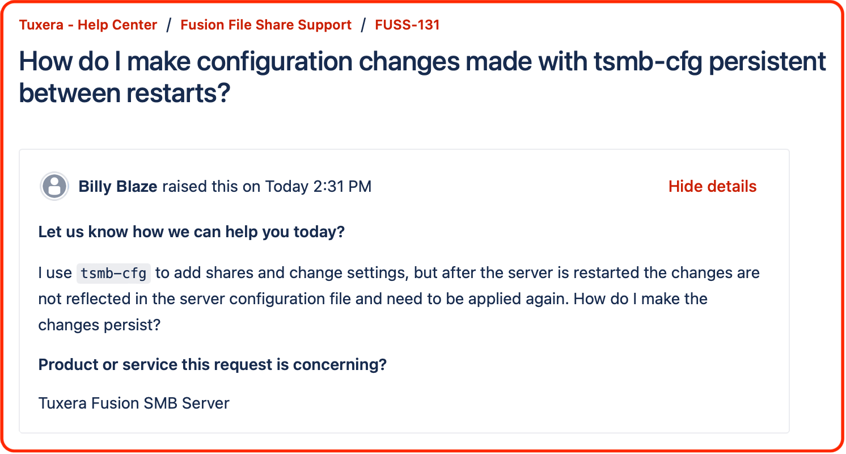Click the 'Product or service this request is concerning?' heading
Image resolution: width=846 pixels, height=454 pixels.
(x=212, y=364)
